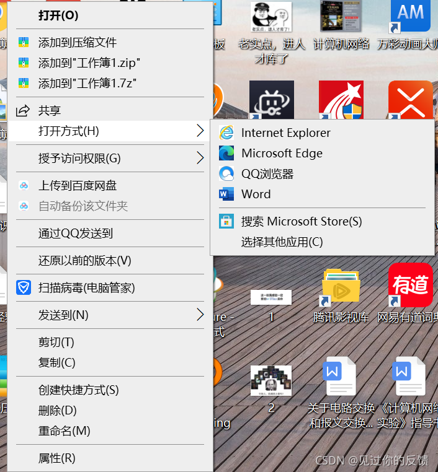Click the 发送到(N) entry
Viewport: 438px width, 472px height.
[x=110, y=315]
